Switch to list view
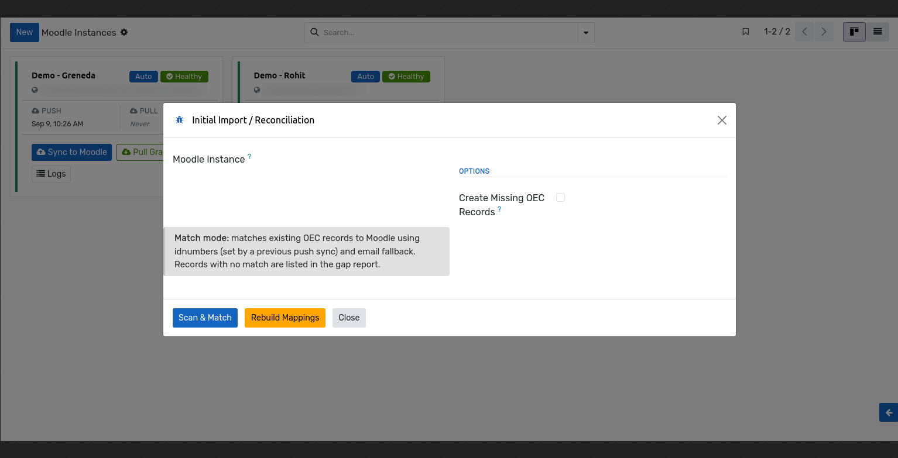The width and height of the screenshot is (898, 458). click(x=878, y=32)
